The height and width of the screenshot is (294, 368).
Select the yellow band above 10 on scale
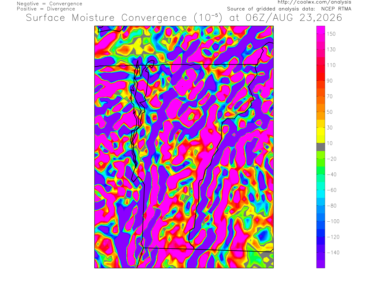[321, 139]
